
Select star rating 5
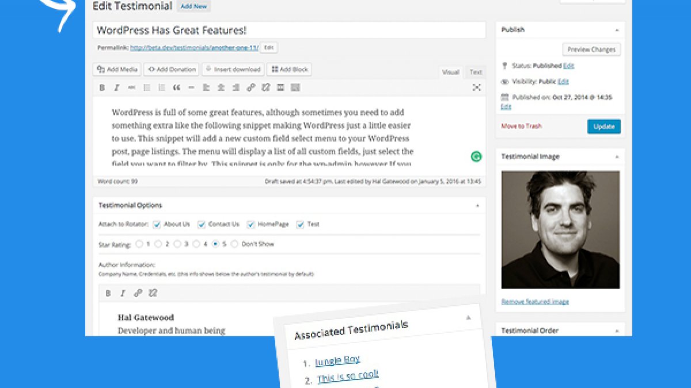click(215, 244)
